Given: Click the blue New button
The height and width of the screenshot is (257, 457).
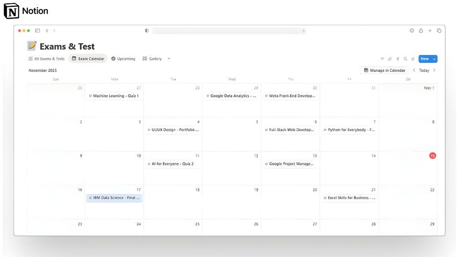Looking at the screenshot, I should (x=425, y=59).
